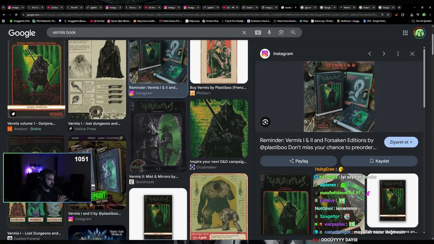Open the large Vermis I & II preview image
Screen dimensions: 434x244
(339, 97)
